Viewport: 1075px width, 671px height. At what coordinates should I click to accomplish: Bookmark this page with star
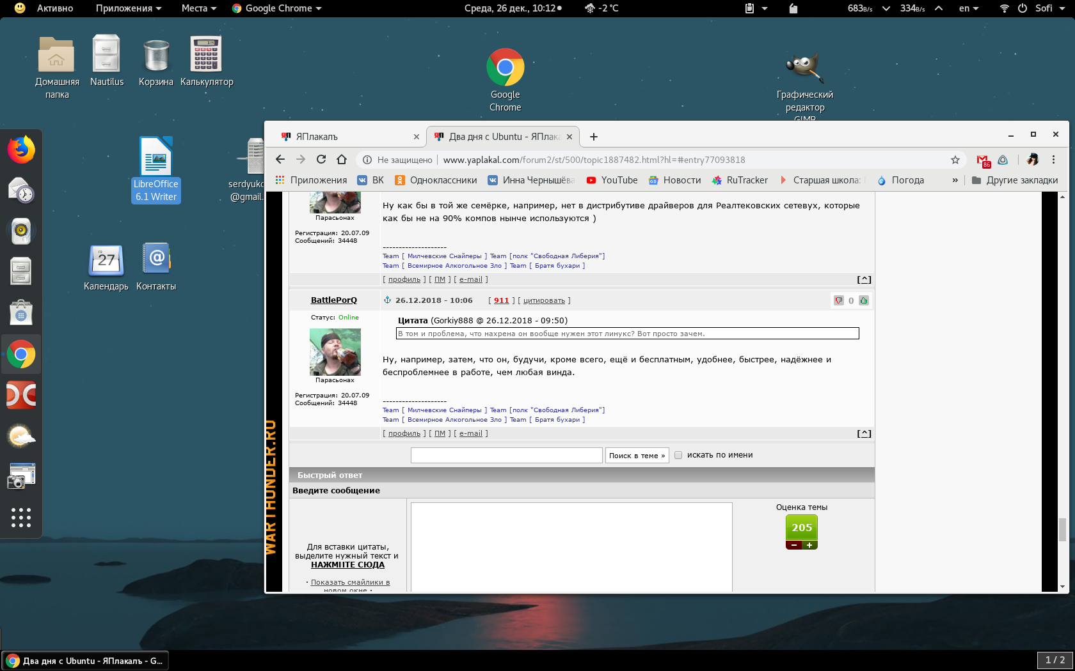[x=955, y=160]
